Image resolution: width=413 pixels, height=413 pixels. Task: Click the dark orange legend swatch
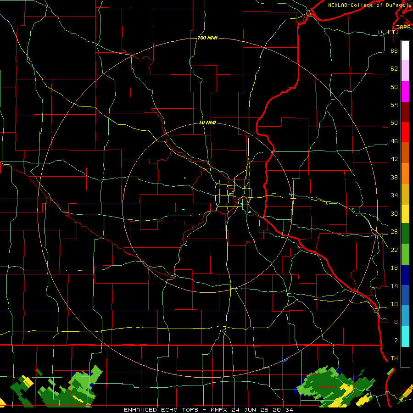pyautogui.click(x=405, y=153)
